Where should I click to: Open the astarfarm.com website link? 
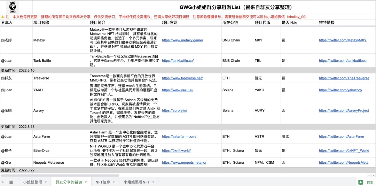tap(179, 137)
